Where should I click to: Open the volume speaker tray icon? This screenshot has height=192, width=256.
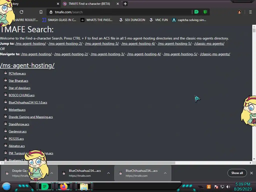[228, 186]
